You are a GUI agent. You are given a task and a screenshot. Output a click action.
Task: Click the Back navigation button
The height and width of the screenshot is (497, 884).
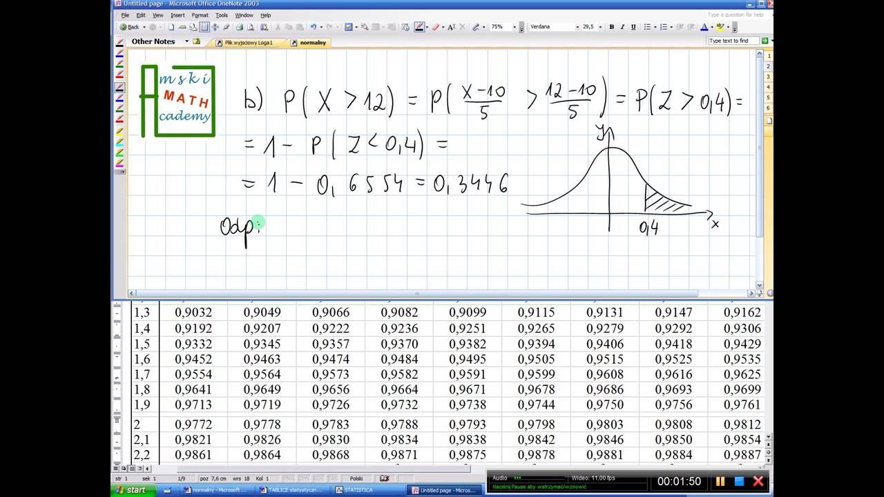(x=129, y=27)
